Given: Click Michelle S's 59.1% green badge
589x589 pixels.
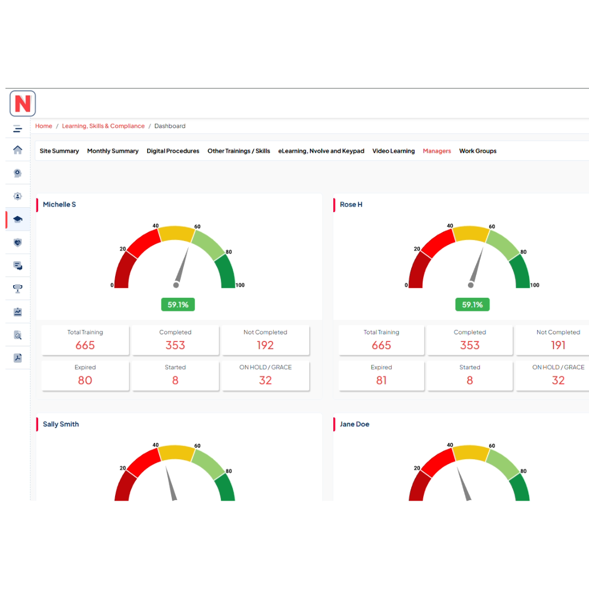Looking at the screenshot, I should pos(178,305).
